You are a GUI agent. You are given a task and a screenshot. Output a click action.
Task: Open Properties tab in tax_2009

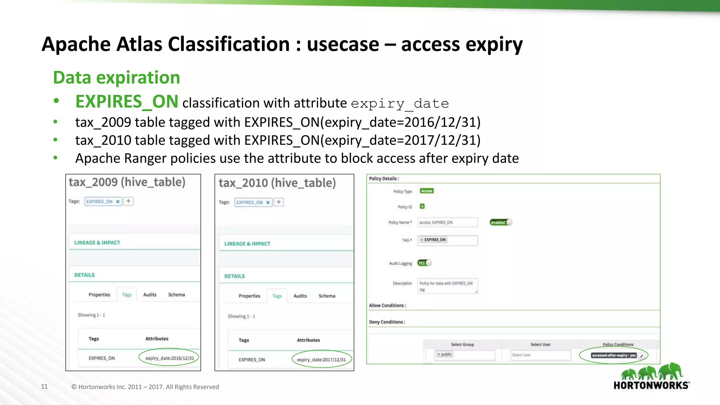click(99, 295)
